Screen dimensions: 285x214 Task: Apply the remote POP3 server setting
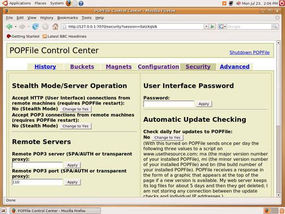(73, 165)
